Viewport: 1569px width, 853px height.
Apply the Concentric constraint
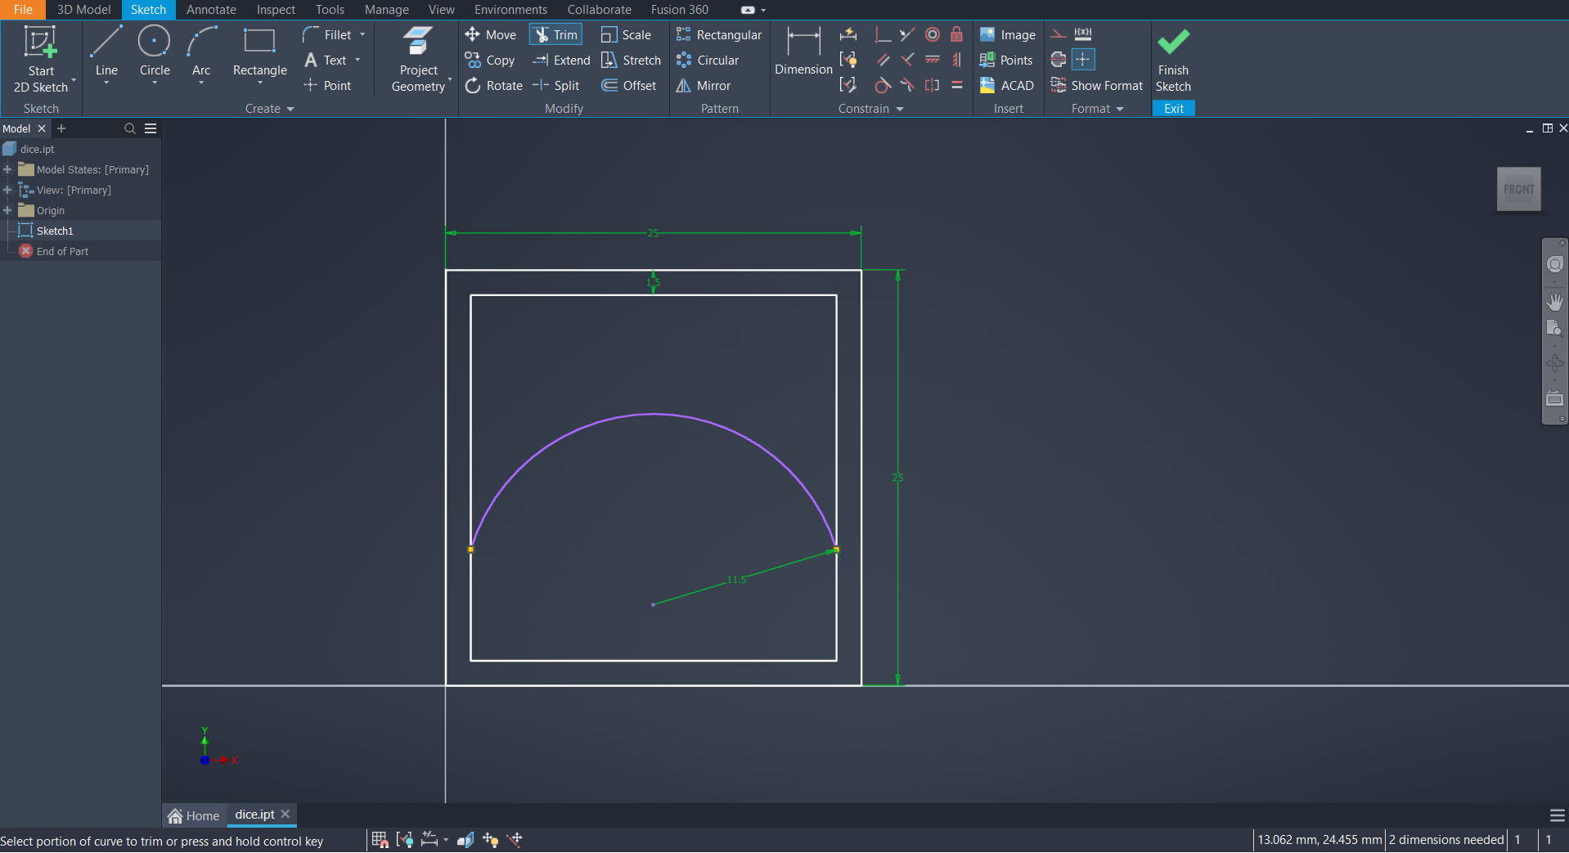(932, 34)
